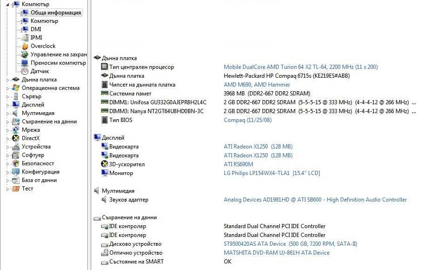Open the DMI tree icon
Image resolution: width=436 pixels, height=270 pixels.
pyautogui.click(x=25, y=29)
